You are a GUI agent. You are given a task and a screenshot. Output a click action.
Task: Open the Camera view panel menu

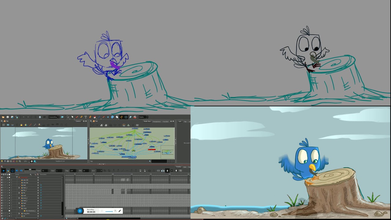point(2,121)
